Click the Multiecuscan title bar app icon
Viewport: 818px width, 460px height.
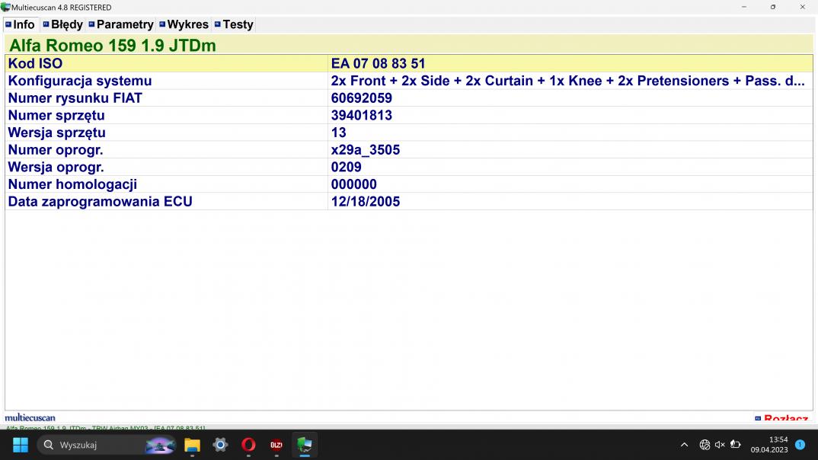[x=6, y=8]
